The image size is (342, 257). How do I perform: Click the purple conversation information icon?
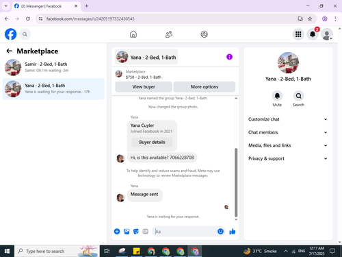pyautogui.click(x=229, y=57)
